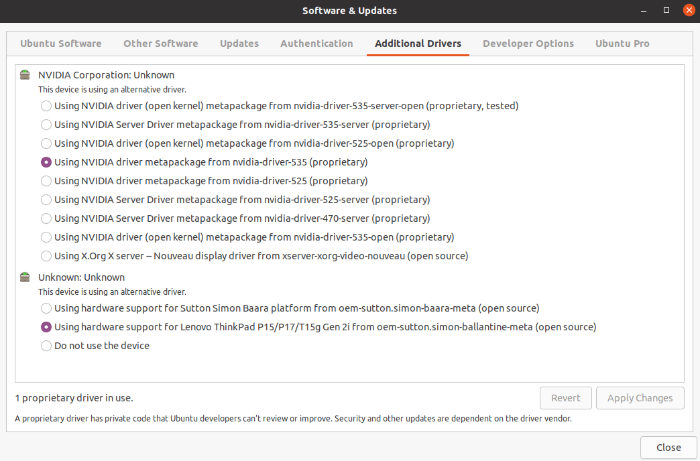
Task: Click the Close button
Action: tap(668, 447)
